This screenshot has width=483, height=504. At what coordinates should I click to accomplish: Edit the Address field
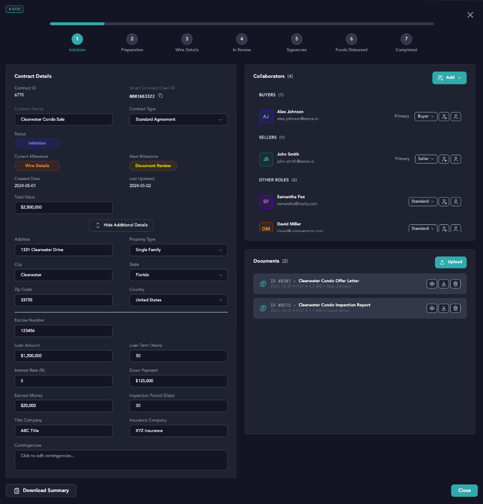point(63,250)
